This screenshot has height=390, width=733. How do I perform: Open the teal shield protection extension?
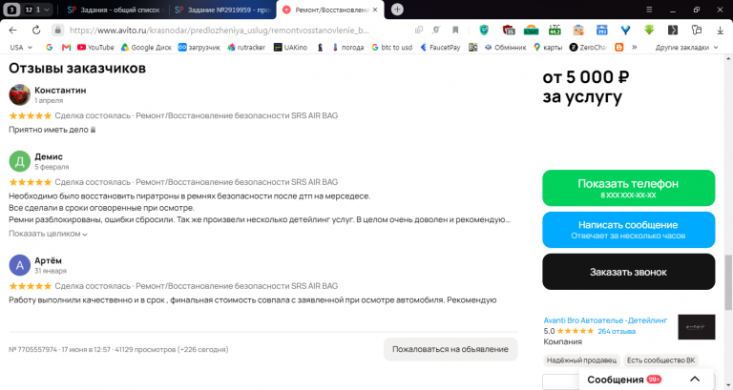(484, 30)
